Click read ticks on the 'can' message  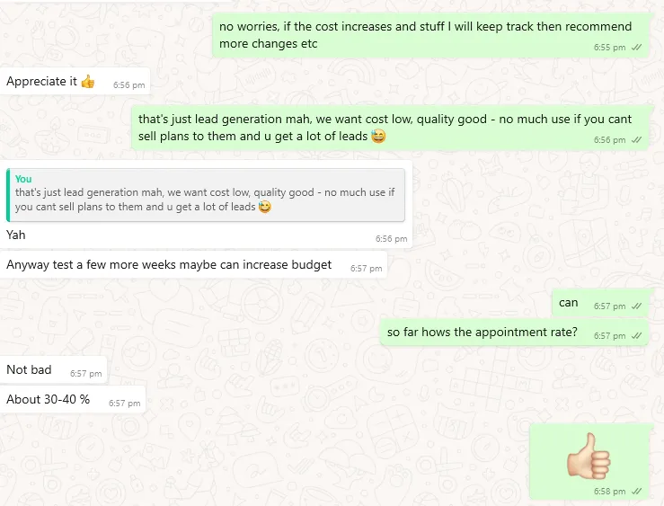tap(636, 306)
